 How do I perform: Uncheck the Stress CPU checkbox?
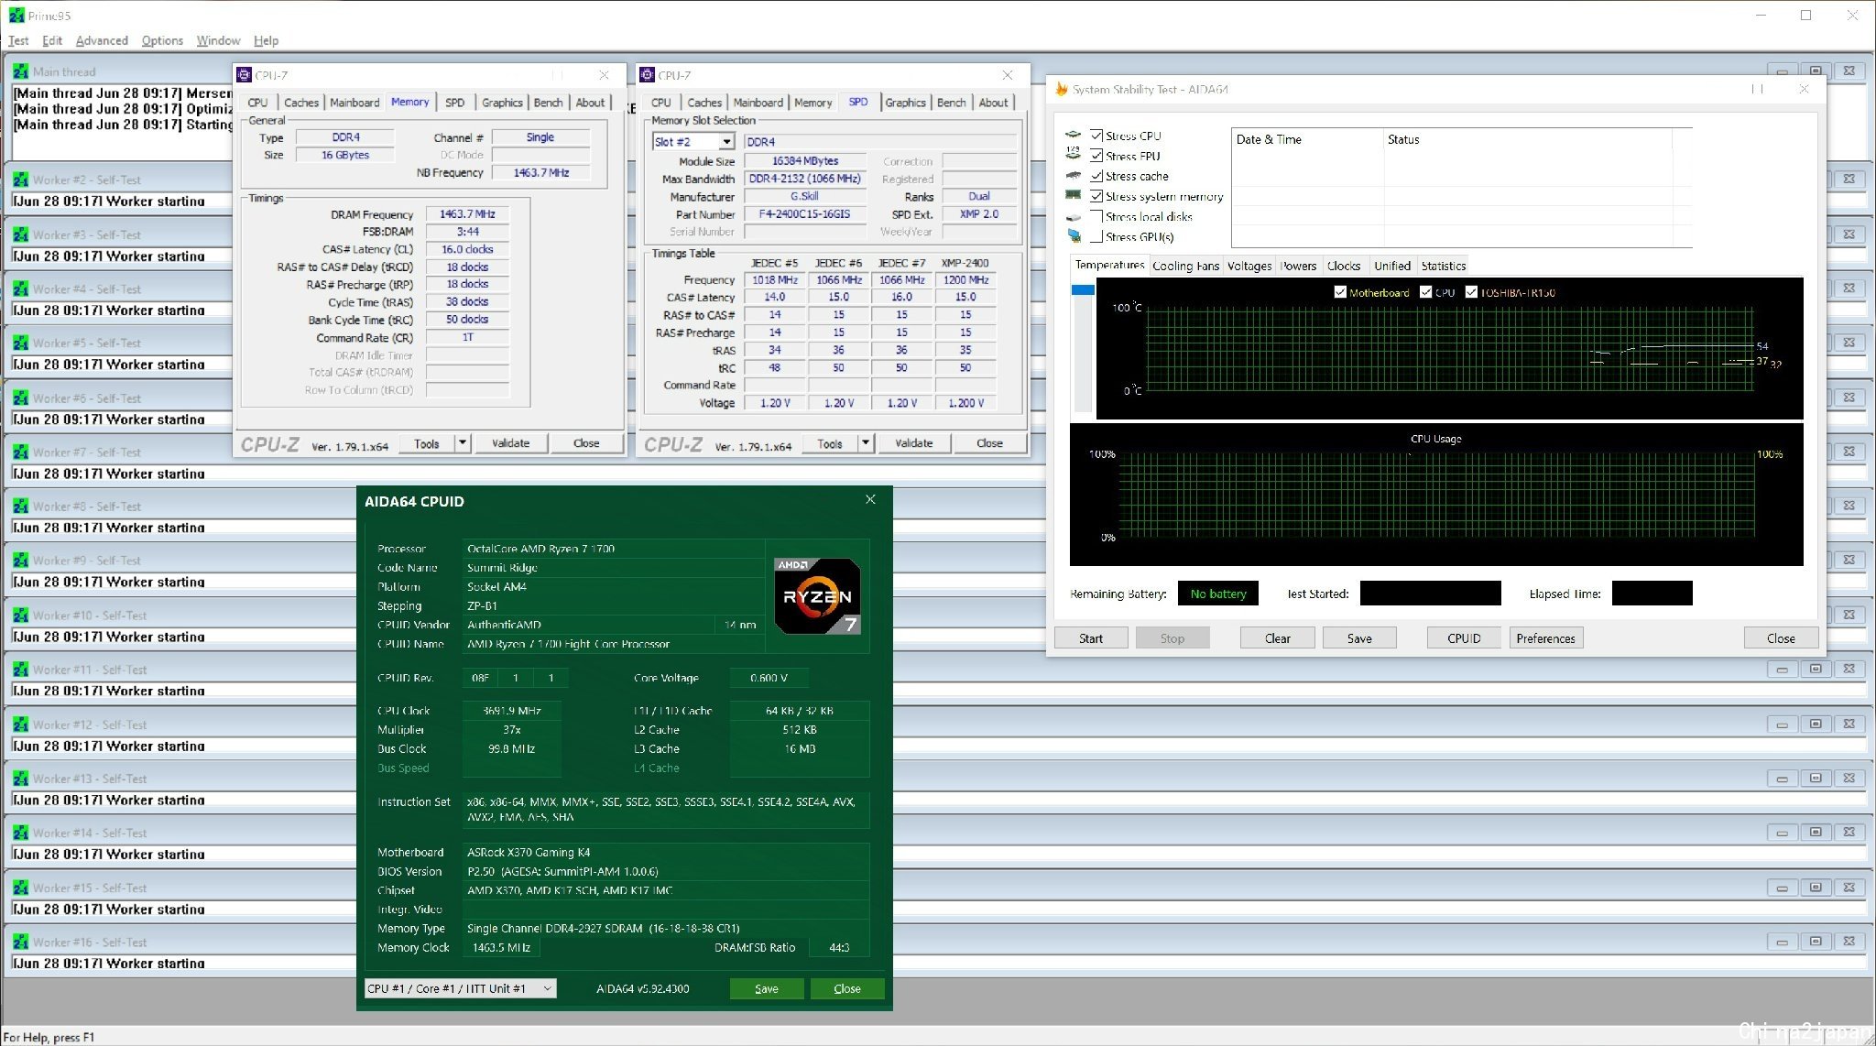click(x=1096, y=136)
